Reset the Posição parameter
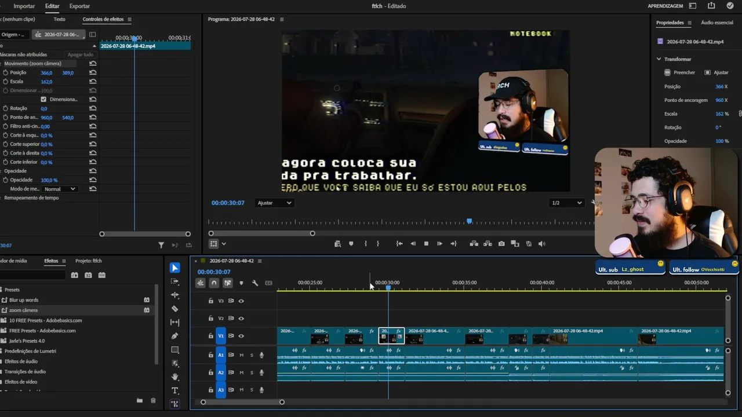This screenshot has height=417, width=742. pyautogui.click(x=93, y=72)
